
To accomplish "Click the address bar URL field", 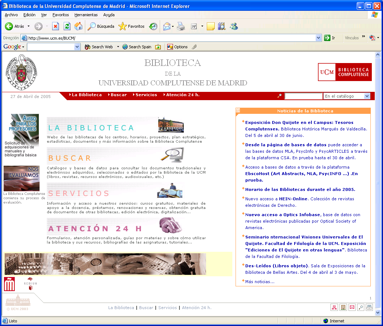I will (171, 38).
